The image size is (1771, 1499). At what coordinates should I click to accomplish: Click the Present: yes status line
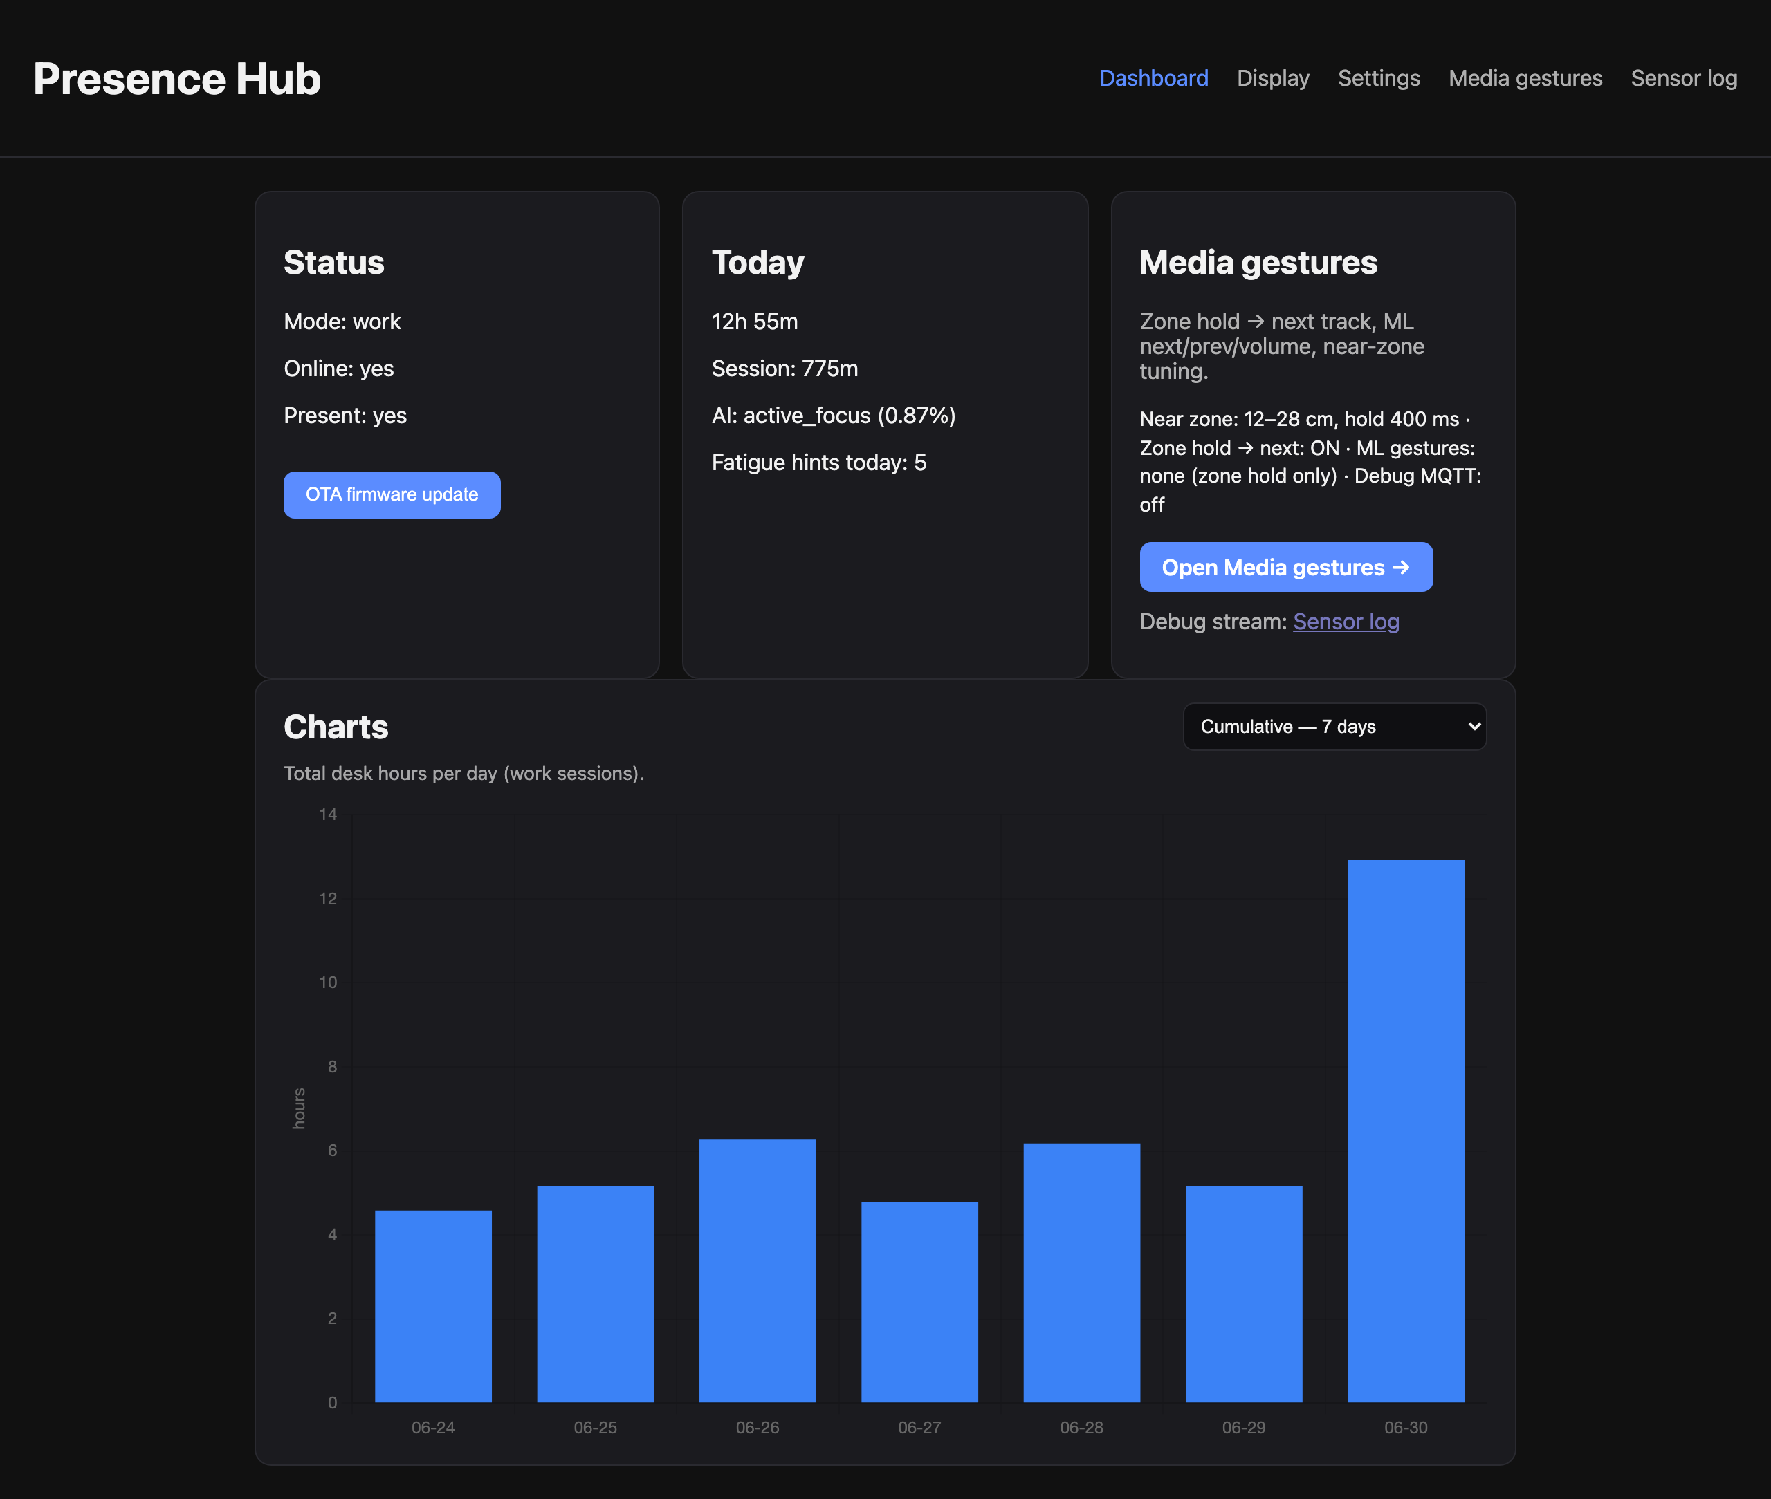(x=345, y=416)
